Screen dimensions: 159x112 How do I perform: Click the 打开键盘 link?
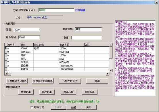click(x=80, y=10)
